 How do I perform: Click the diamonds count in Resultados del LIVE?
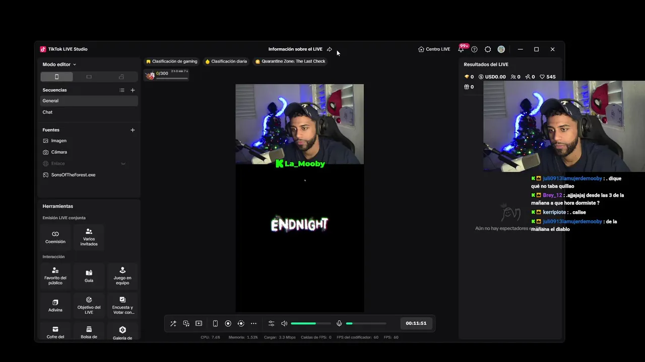click(x=469, y=77)
